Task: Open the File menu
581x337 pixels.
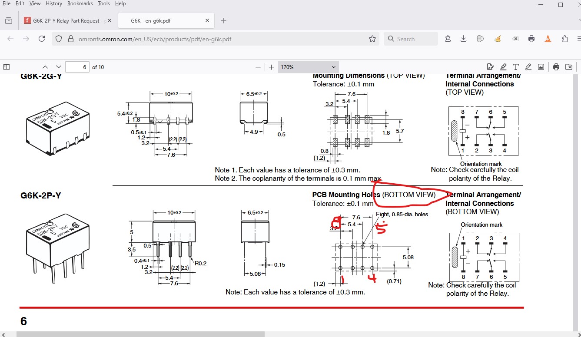Action: tap(6, 3)
